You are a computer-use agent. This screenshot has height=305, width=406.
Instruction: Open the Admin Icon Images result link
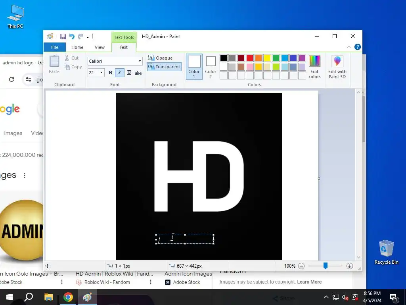point(188,274)
